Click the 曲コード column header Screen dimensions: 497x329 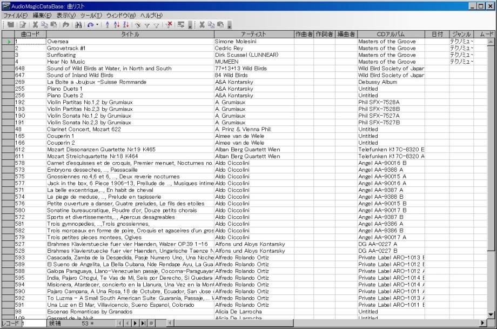pyautogui.click(x=30, y=34)
